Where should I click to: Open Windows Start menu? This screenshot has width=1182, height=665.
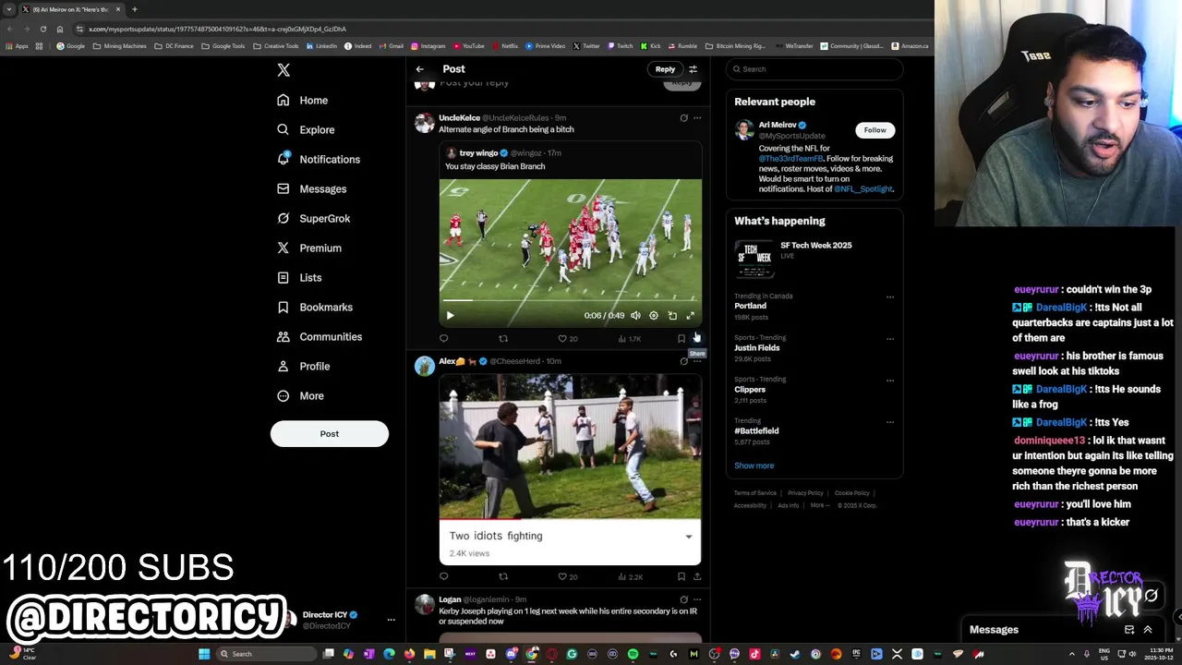(204, 654)
